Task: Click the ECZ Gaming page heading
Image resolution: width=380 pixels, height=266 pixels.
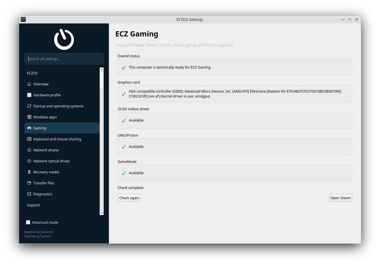Action: pyautogui.click(x=137, y=34)
